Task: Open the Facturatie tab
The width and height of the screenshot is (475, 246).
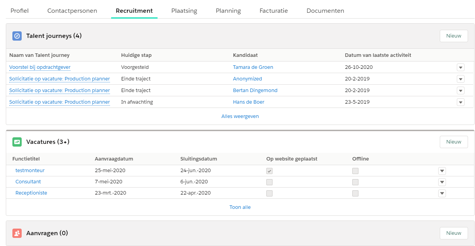Action: [x=274, y=11]
